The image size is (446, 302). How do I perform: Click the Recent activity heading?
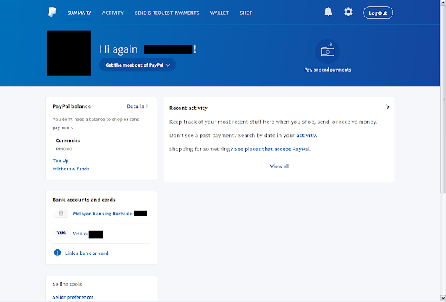188,108
